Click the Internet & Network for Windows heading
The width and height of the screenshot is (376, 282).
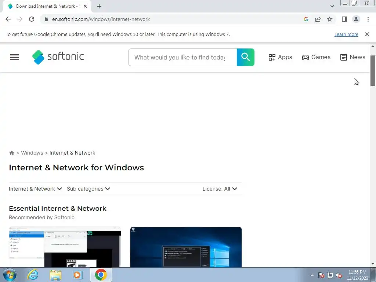tap(76, 167)
